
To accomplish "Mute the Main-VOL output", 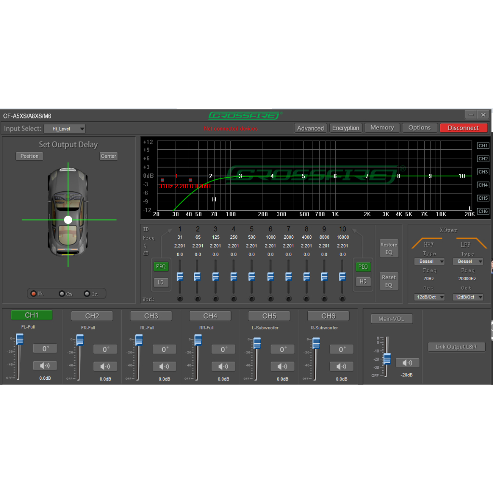I will point(407,363).
